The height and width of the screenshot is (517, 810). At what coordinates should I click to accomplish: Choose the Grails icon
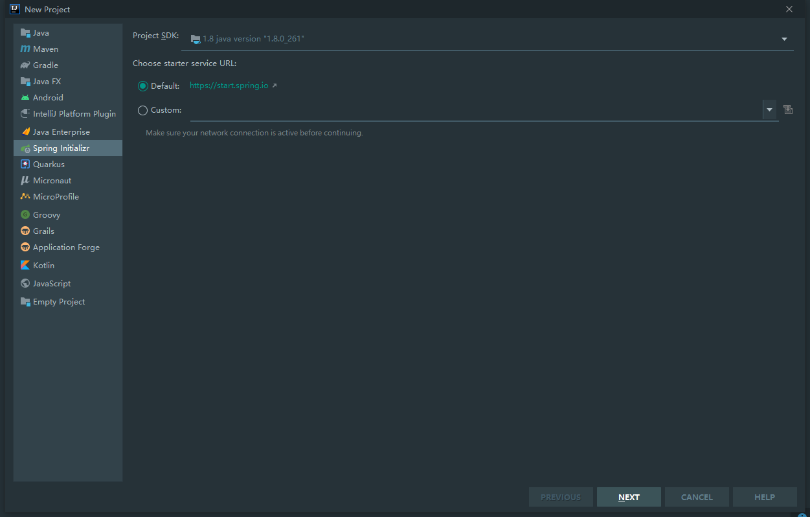click(25, 231)
